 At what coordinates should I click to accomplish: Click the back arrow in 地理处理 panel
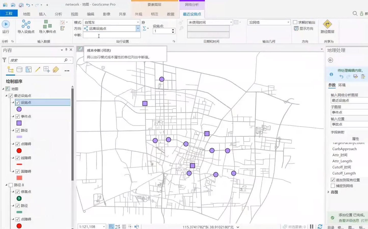330,60
